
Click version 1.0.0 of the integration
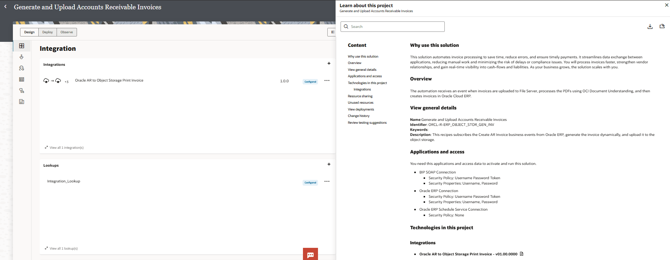(284, 81)
